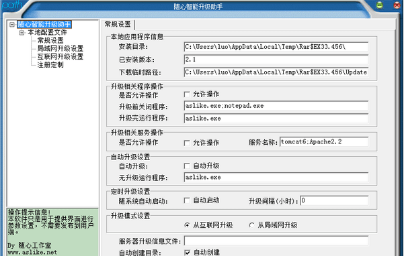
Task: Click the 下载临时路径 field
Action: (276, 72)
